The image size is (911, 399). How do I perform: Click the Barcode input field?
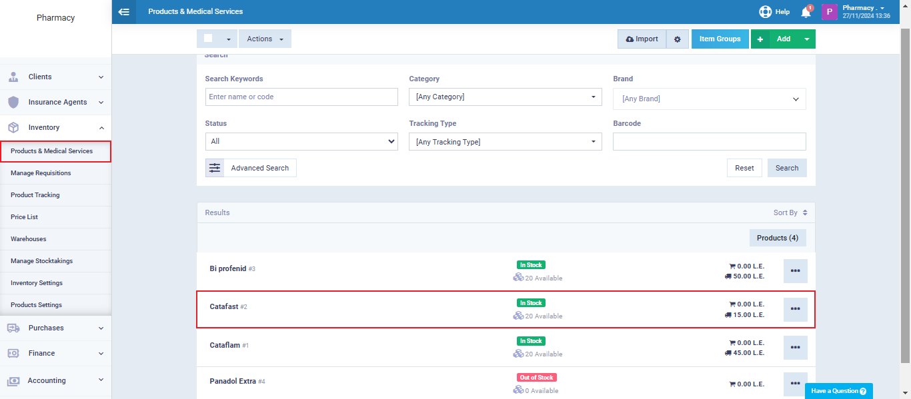click(710, 141)
